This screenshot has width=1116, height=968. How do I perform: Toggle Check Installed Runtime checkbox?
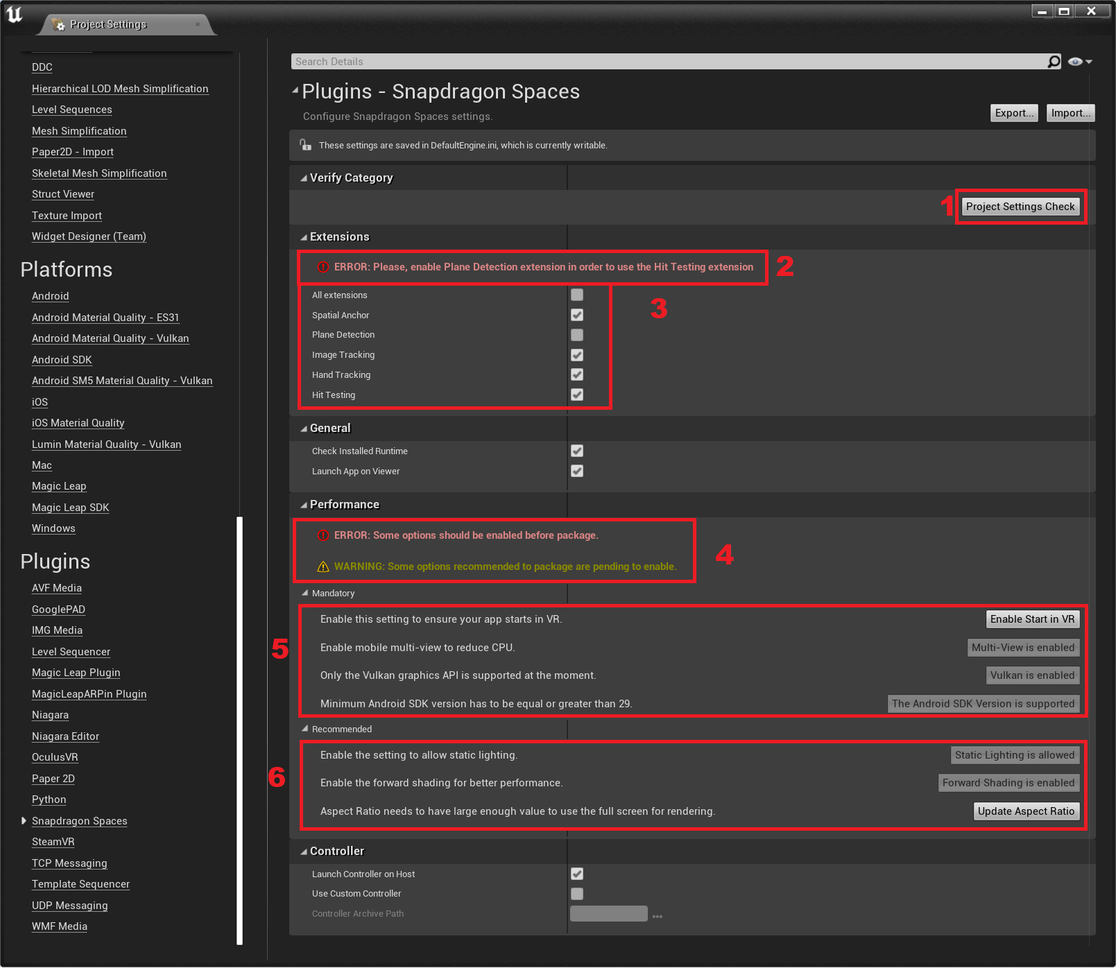tap(577, 451)
